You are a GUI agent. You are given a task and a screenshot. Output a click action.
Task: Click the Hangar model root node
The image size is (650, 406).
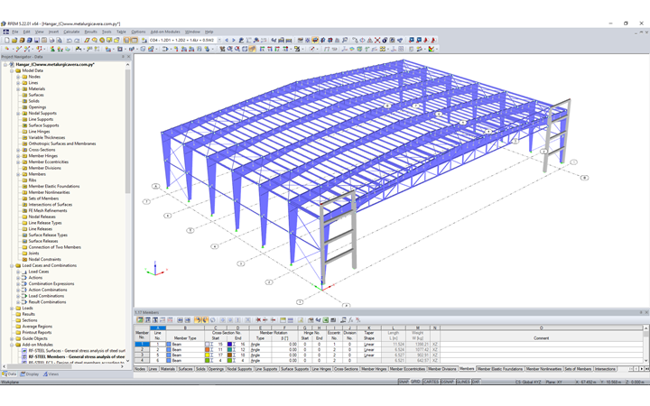[x=55, y=65]
